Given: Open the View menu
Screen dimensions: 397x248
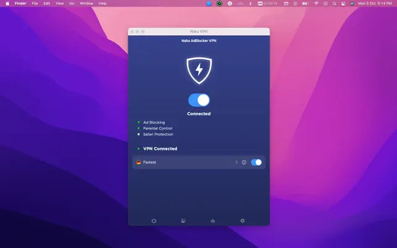Looking at the screenshot, I should click(x=59, y=4).
